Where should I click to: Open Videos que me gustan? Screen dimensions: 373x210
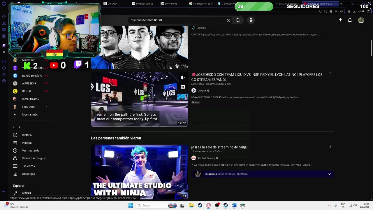[x=35, y=158]
